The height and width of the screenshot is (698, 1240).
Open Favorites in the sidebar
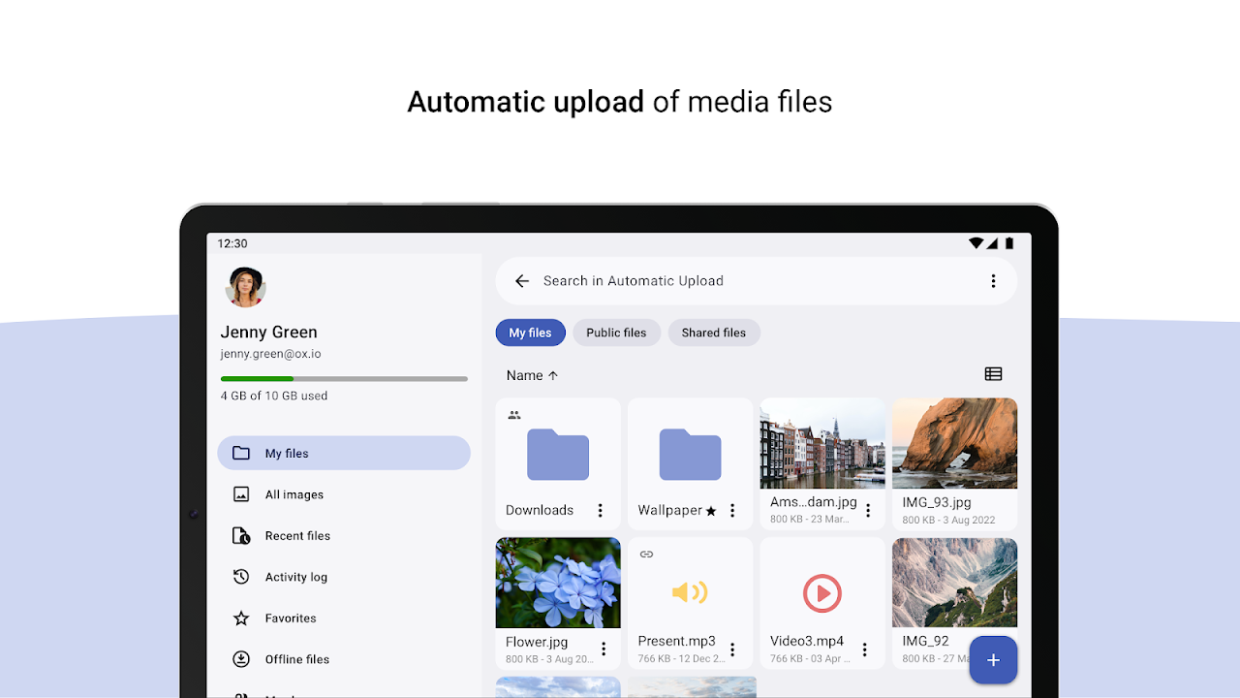coord(344,619)
